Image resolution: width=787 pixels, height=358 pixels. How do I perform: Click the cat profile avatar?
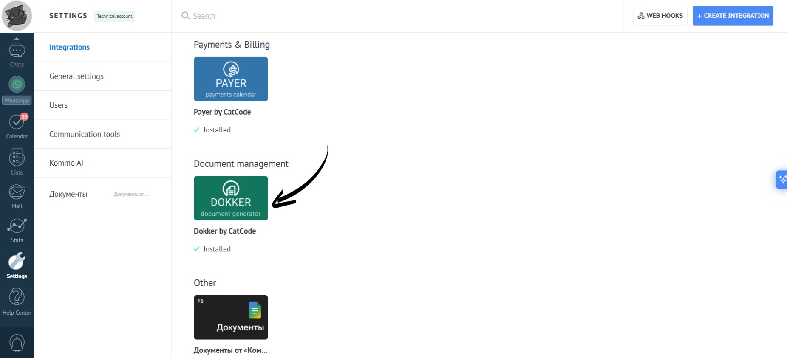[17, 16]
